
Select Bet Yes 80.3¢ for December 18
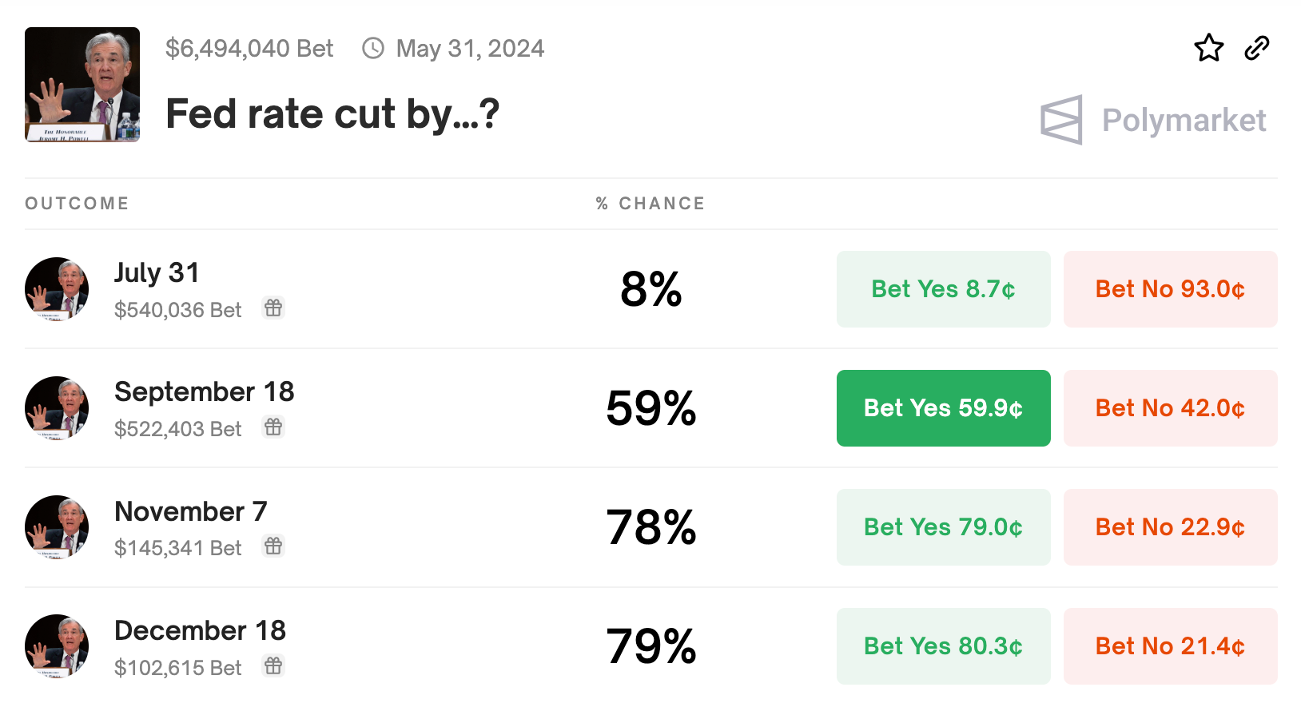tap(943, 646)
